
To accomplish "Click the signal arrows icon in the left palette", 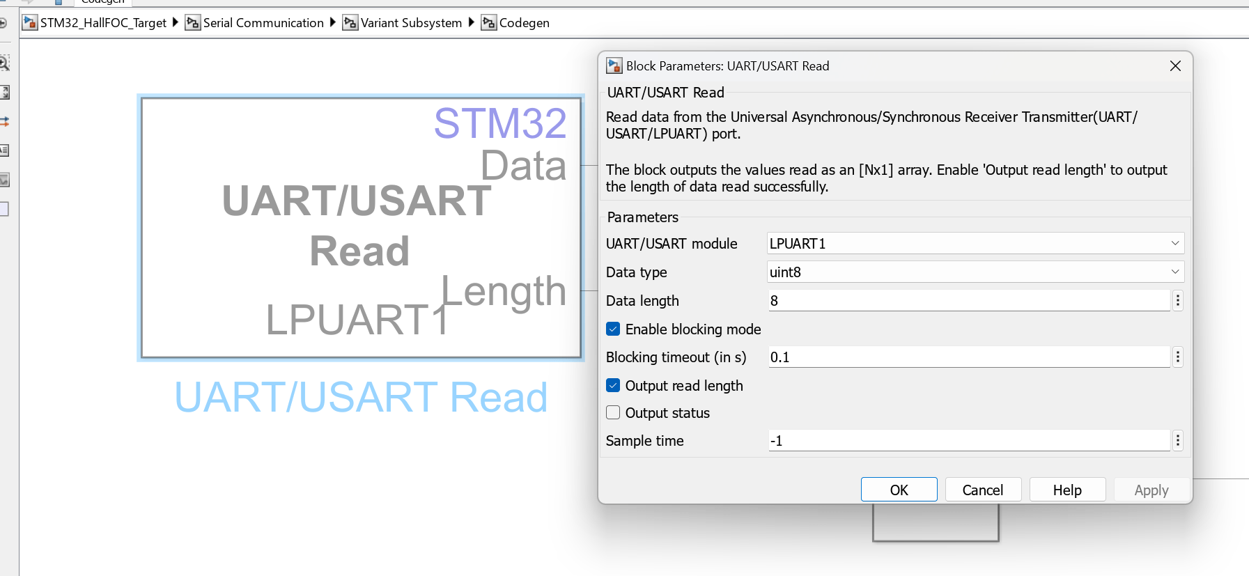I will point(4,122).
